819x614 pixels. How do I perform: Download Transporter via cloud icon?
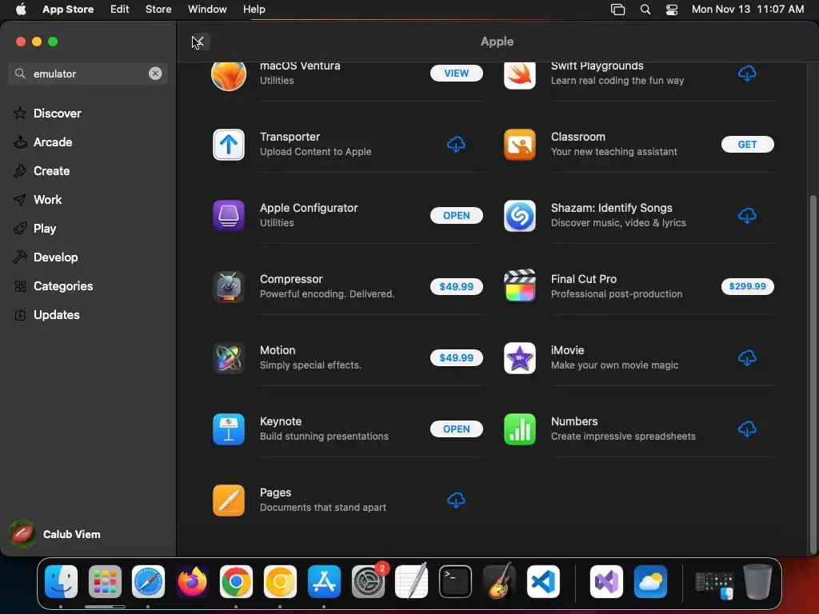tap(456, 145)
